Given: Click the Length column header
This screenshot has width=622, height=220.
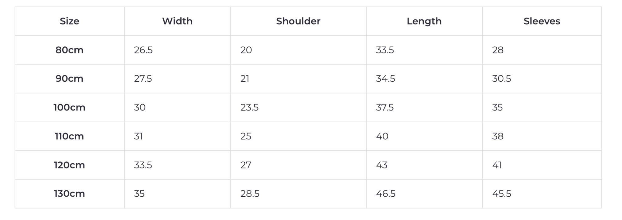Looking at the screenshot, I should (x=424, y=21).
